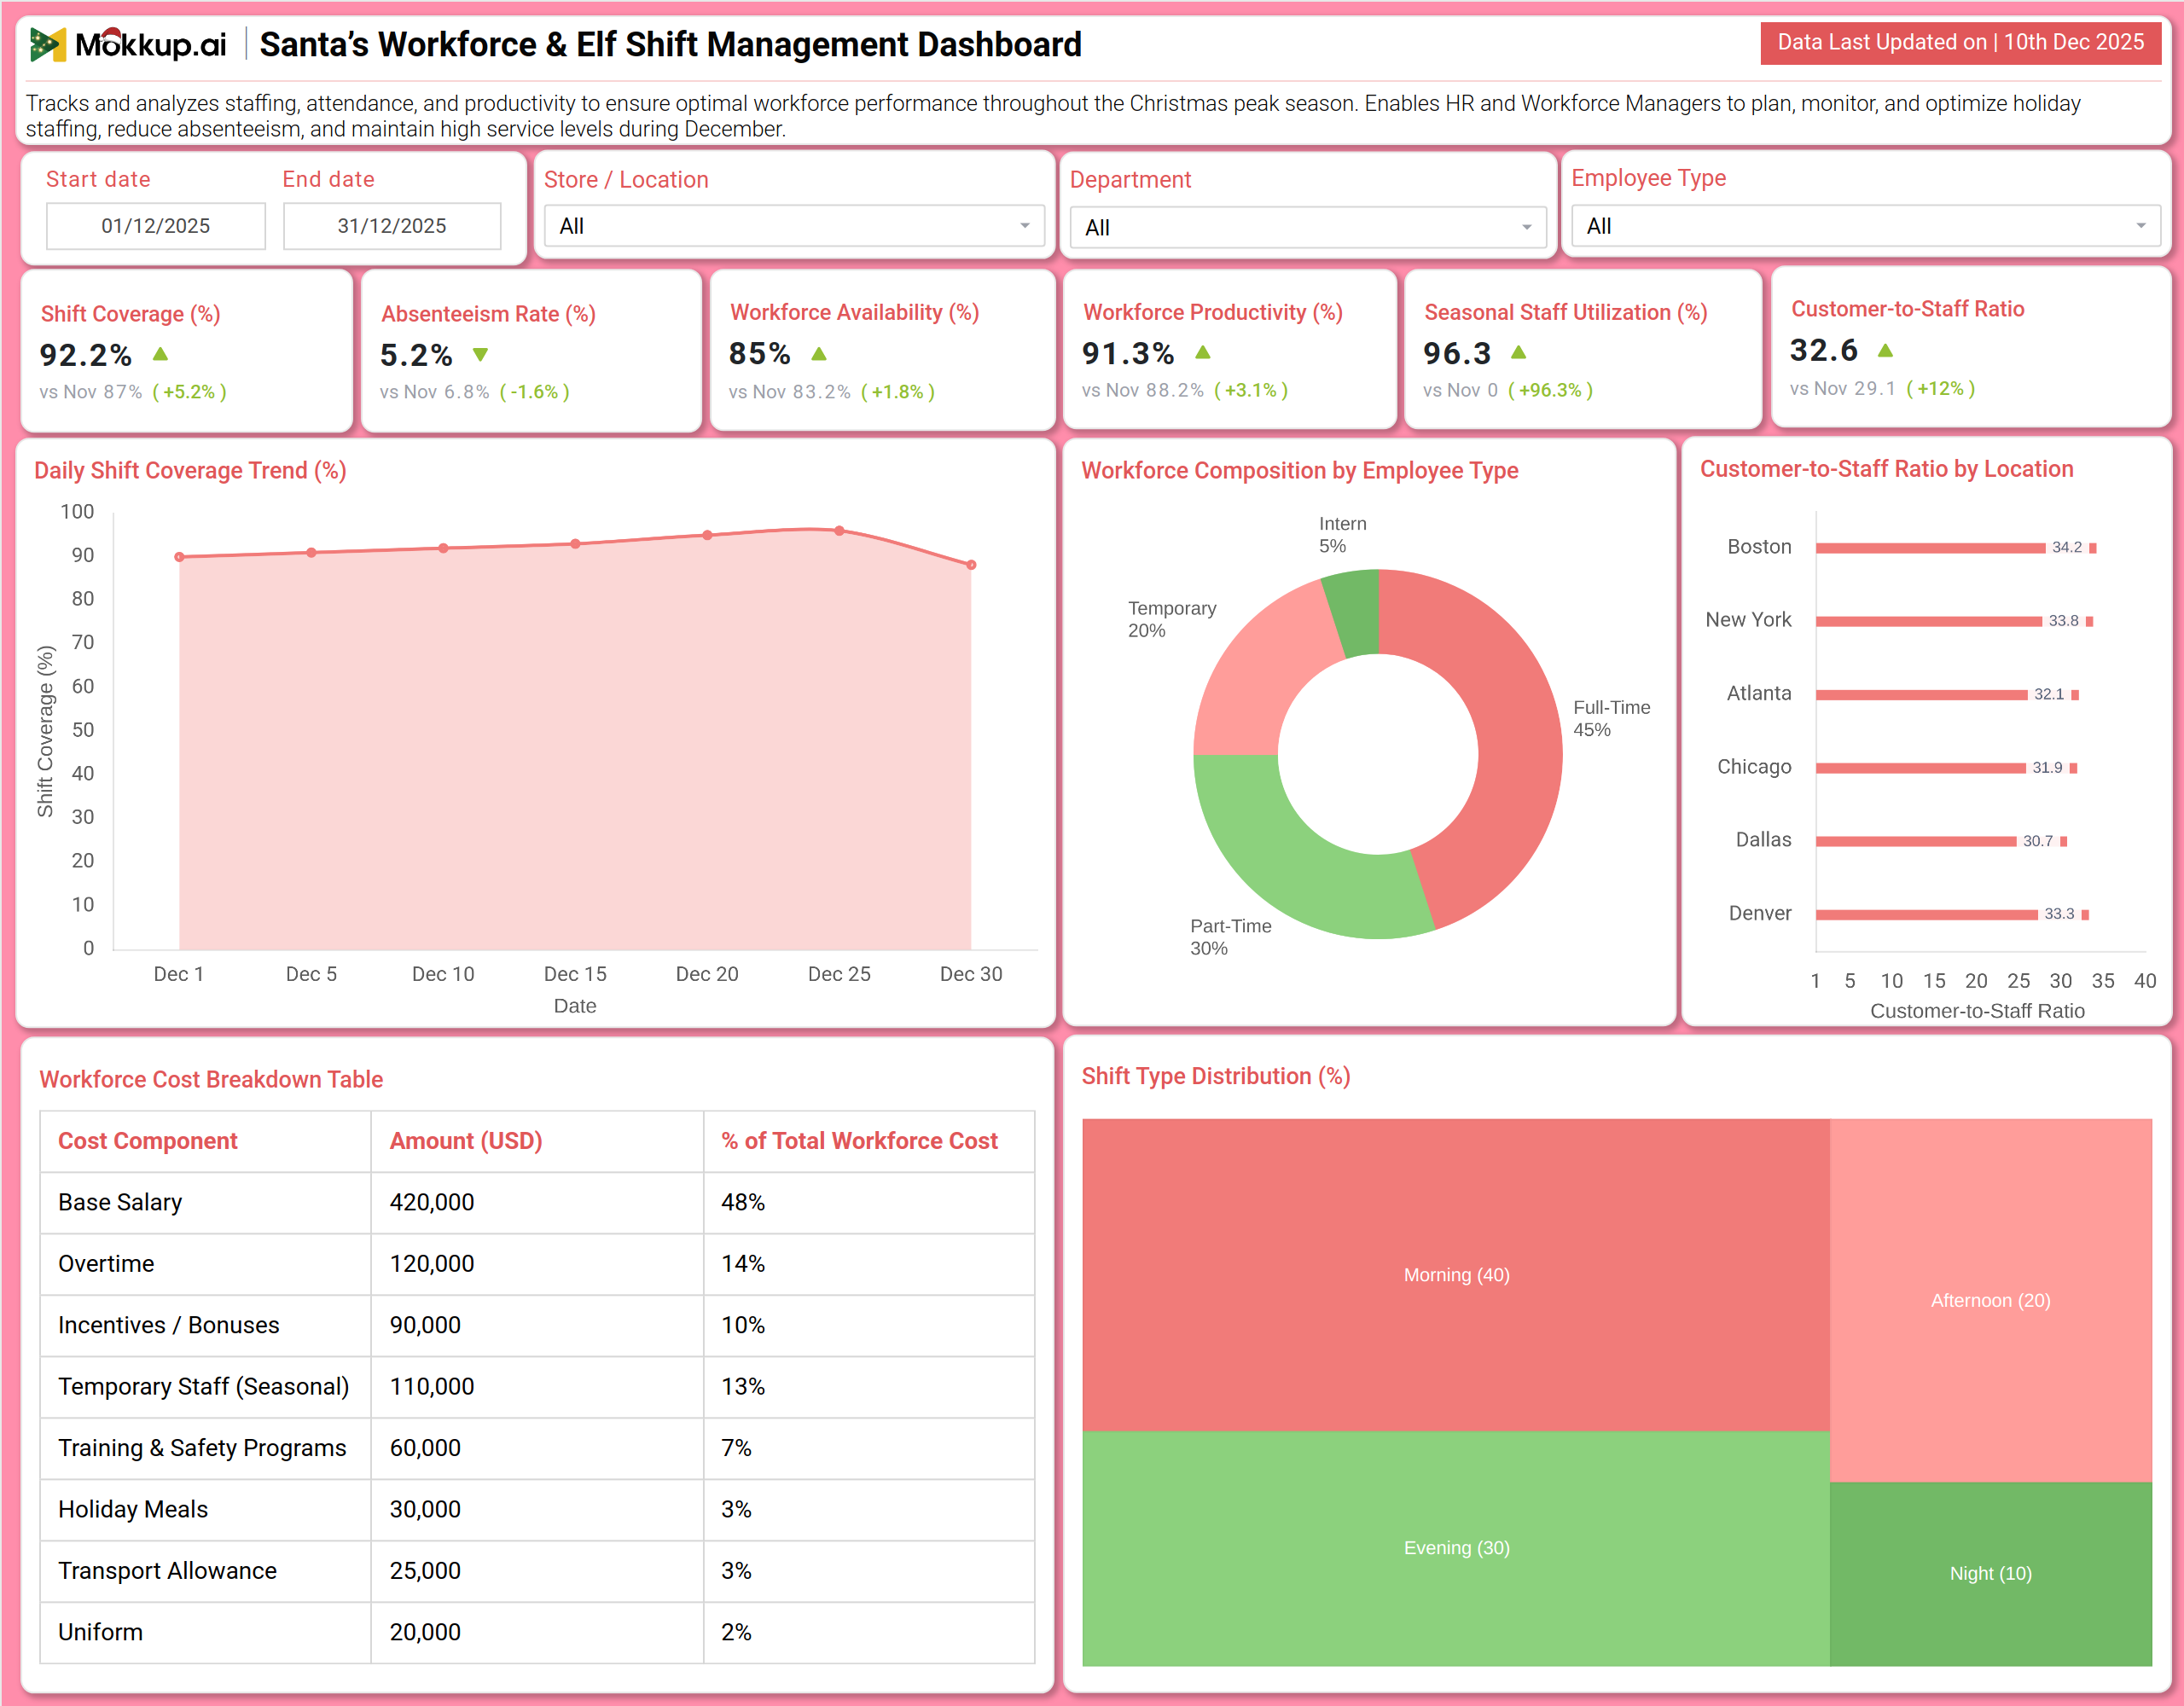2184x1706 pixels.
Task: Select the Dec 5 data point
Action: [311, 552]
